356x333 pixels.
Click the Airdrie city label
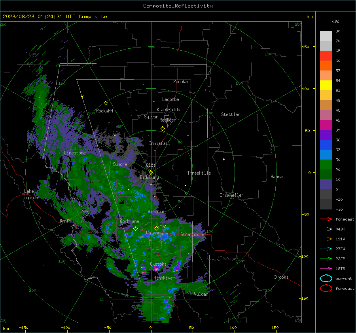coord(156,211)
